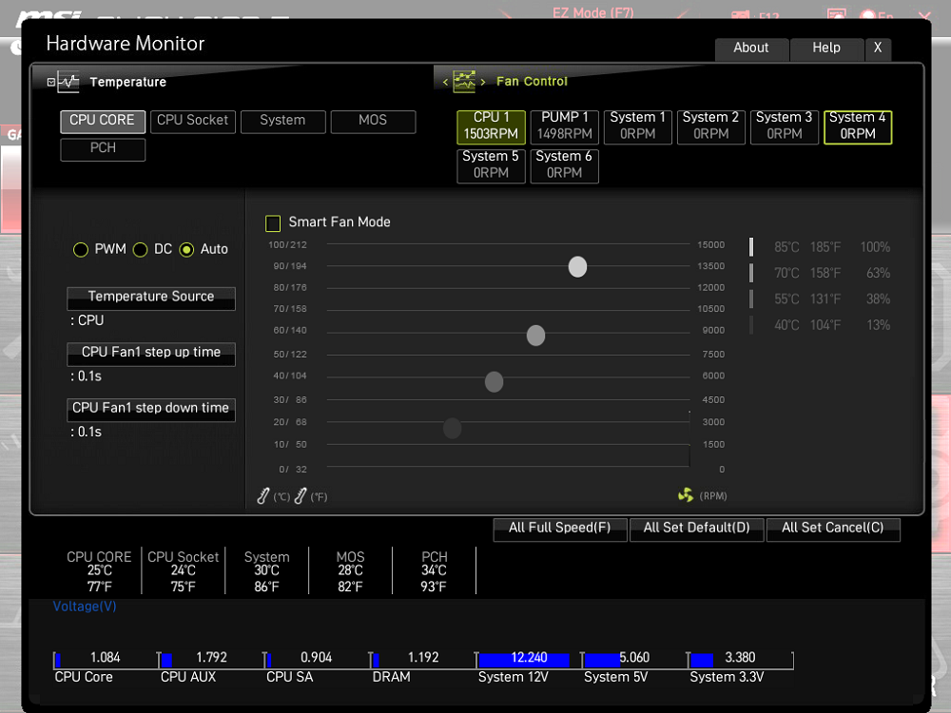Click the fan curve point near 9000 RPM
Screen dimensions: 951x713
click(535, 336)
